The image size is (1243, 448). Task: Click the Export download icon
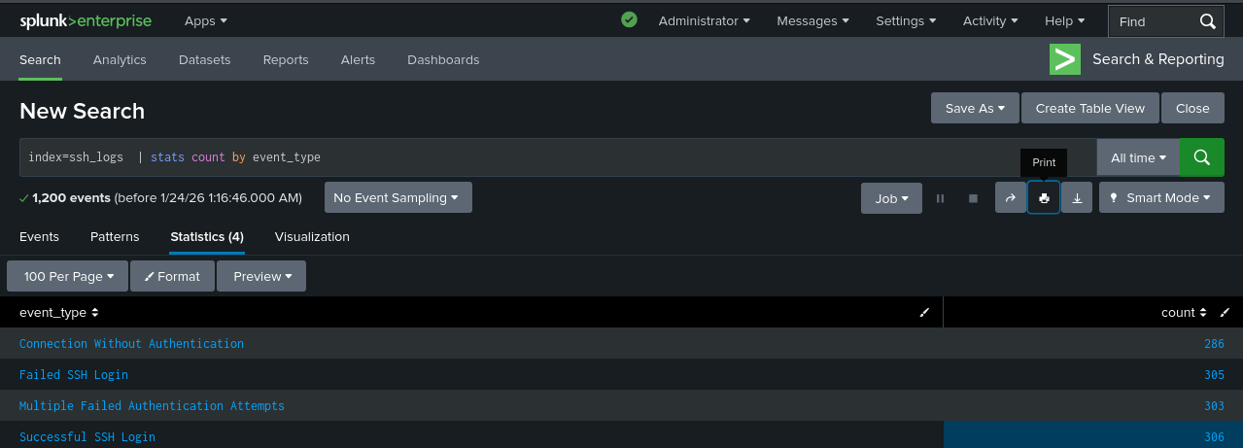pyautogui.click(x=1077, y=198)
